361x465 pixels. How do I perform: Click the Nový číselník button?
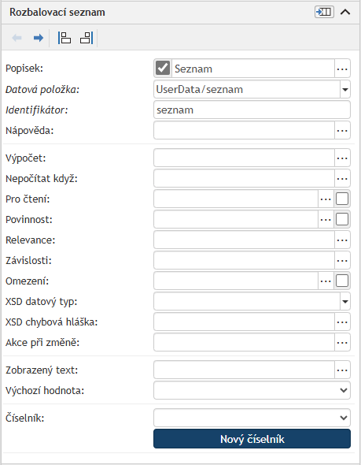pos(252,439)
